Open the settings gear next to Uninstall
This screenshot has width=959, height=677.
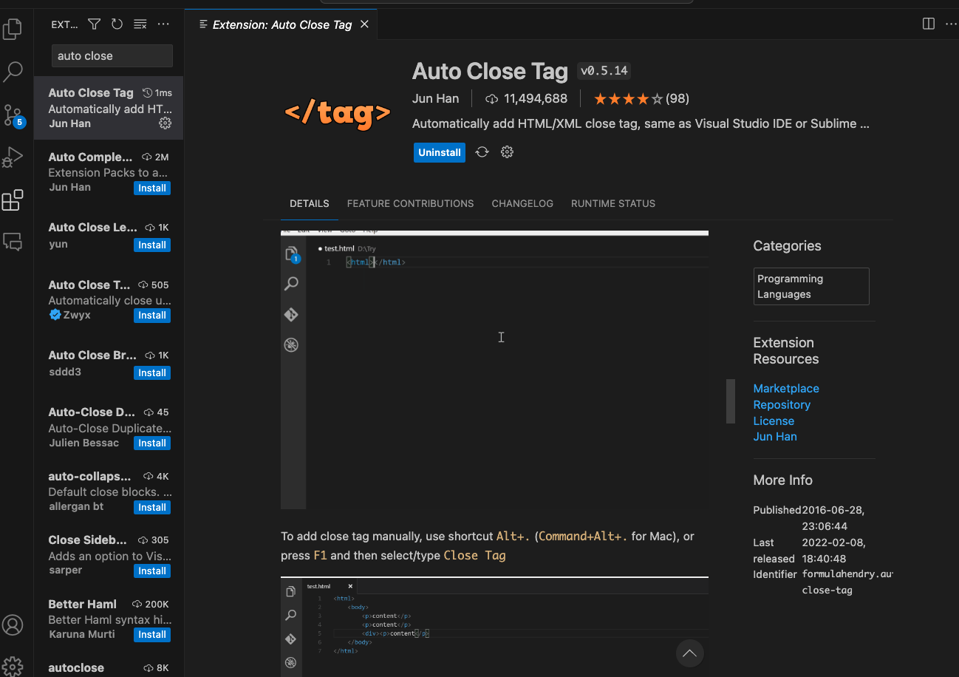click(507, 152)
